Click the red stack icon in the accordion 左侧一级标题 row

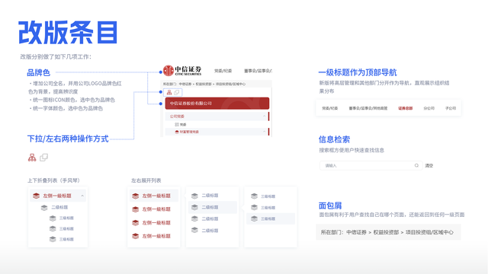(36, 196)
